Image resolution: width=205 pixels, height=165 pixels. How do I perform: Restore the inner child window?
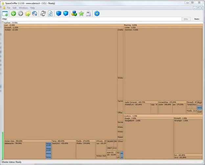(x=198, y=8)
